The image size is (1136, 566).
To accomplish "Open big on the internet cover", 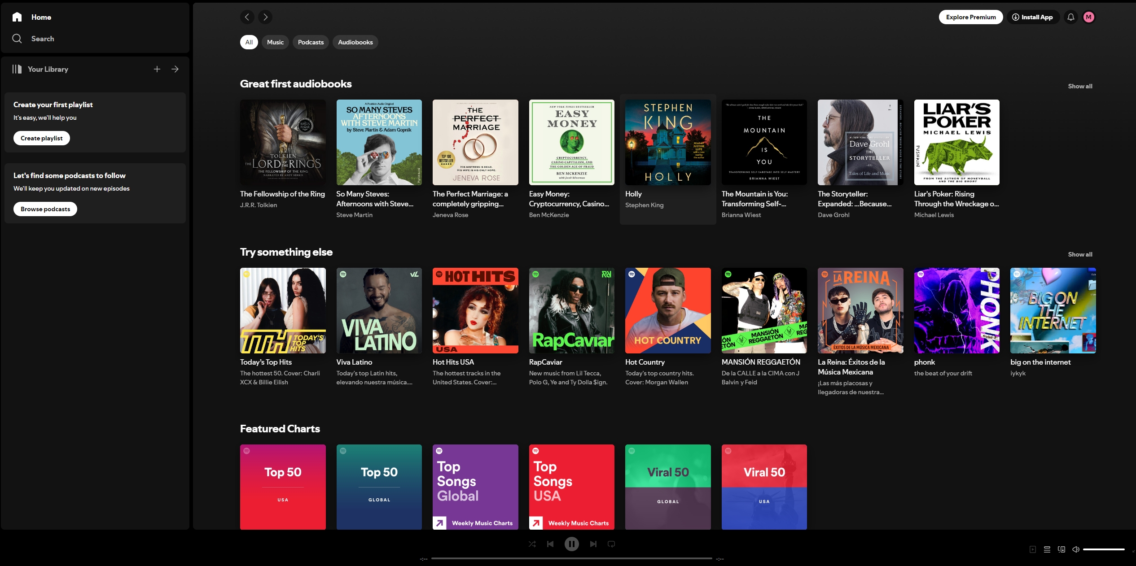I will 1053,310.
